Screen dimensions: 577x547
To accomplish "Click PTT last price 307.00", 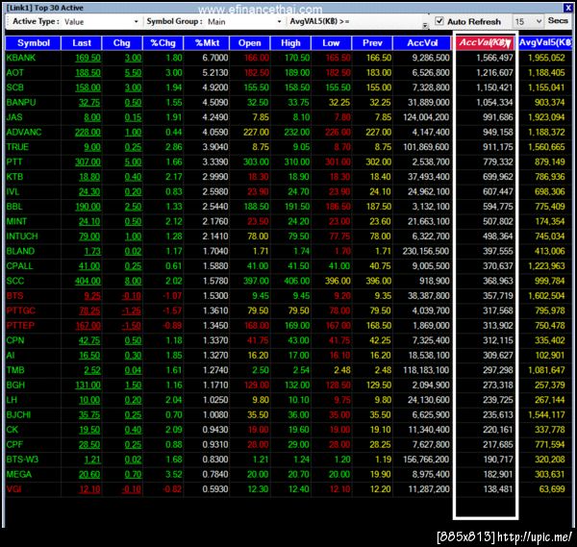I will click(88, 162).
